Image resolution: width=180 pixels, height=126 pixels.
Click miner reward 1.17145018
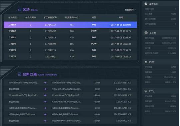click(x=50, y=38)
